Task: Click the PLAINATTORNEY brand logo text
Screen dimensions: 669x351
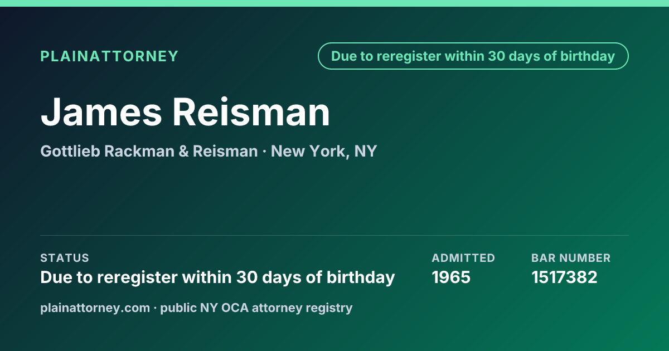Action: [x=109, y=56]
